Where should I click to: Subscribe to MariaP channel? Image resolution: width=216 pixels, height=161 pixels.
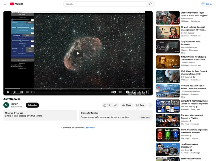32,105
